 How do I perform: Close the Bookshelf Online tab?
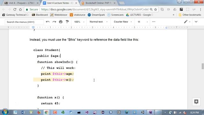pyautogui.click(x=114, y=3)
